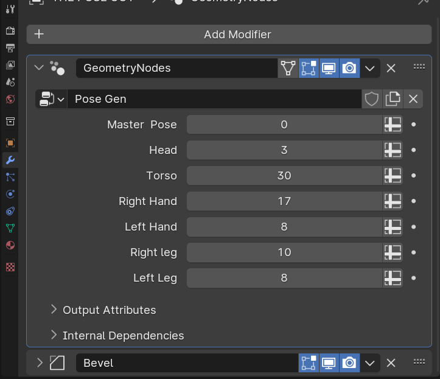Toggle attribute input for Torso
This screenshot has width=440, height=379.
[393, 176]
